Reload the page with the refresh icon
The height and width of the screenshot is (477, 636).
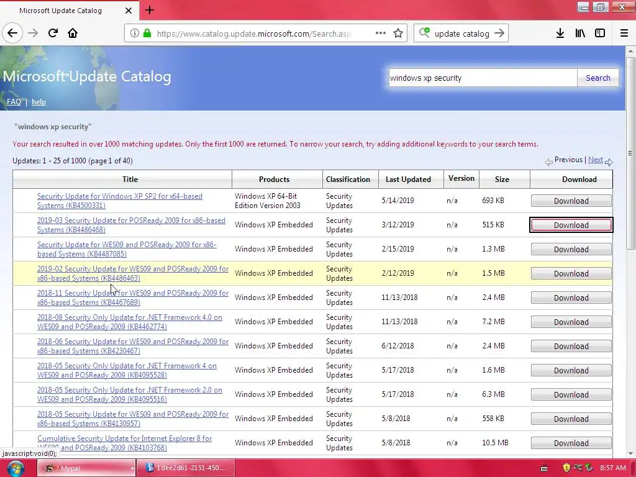[53, 33]
